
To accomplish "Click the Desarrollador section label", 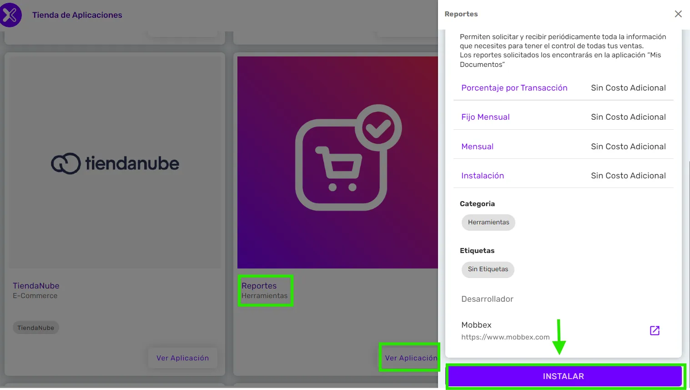I will point(487,299).
